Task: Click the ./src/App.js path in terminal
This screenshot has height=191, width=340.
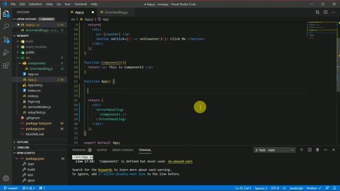Action: coord(83,157)
